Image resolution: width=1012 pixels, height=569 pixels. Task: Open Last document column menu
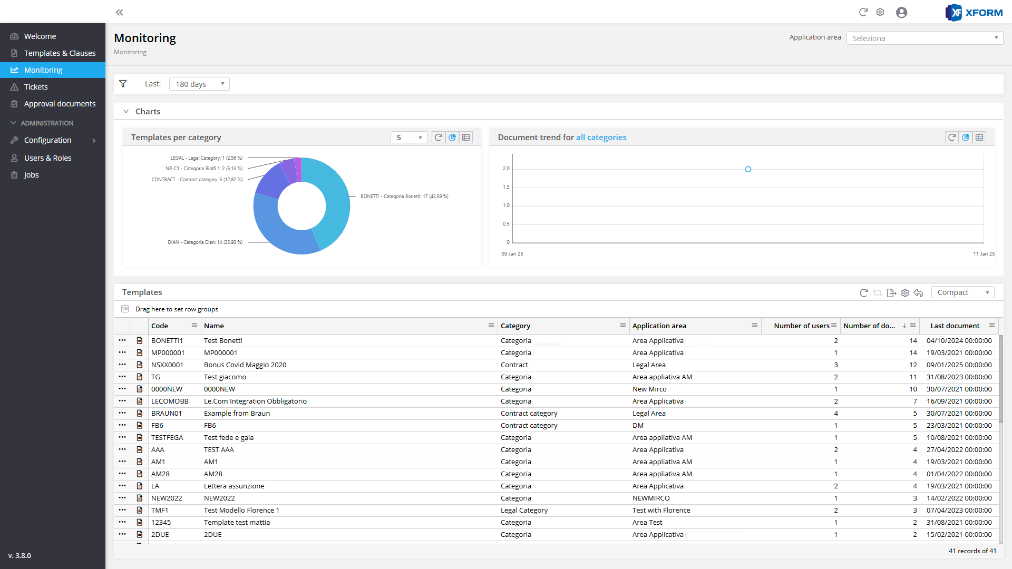coord(992,326)
